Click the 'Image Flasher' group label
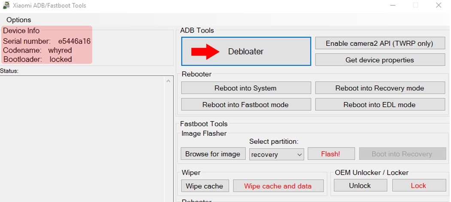The image size is (451, 202). (204, 134)
